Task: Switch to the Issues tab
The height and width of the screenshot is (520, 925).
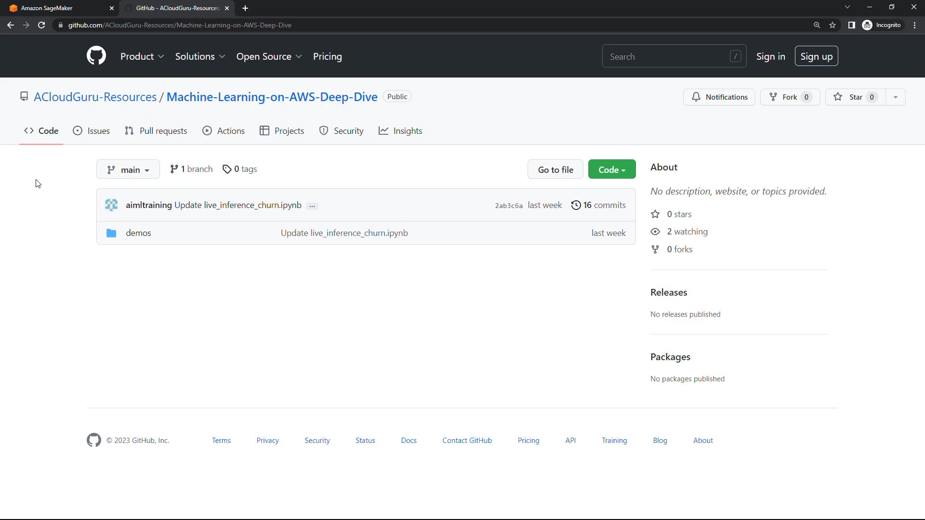Action: (x=92, y=131)
